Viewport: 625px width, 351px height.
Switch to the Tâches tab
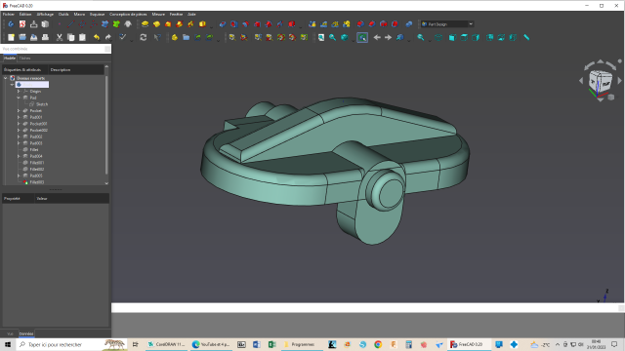click(x=24, y=58)
